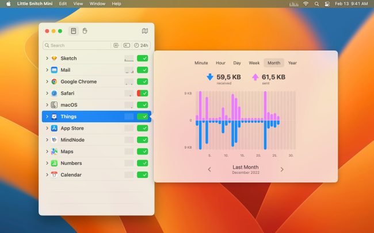Go to next month with right arrow
The image size is (374, 233).
(x=282, y=169)
